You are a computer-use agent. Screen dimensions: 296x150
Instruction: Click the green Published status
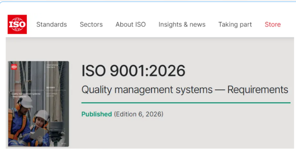point(97,114)
